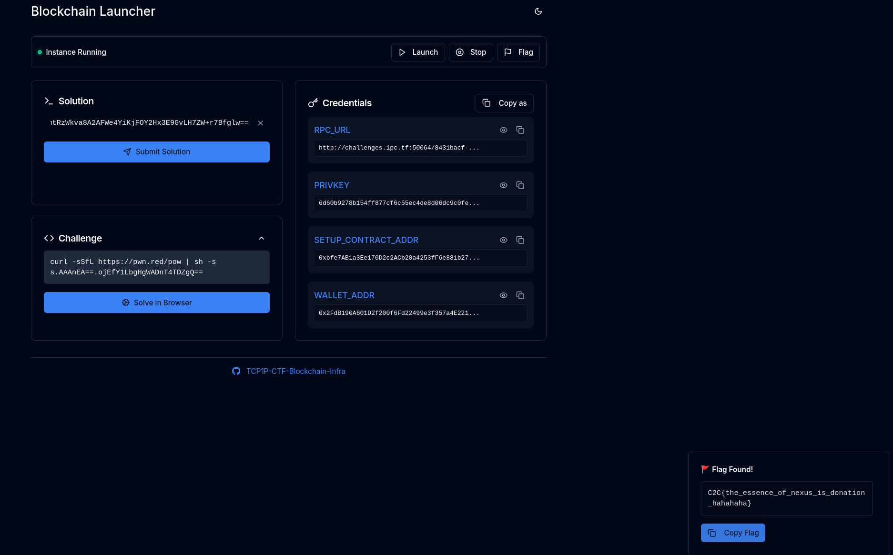
Task: Show the full PRIVKEY value
Action: point(503,185)
